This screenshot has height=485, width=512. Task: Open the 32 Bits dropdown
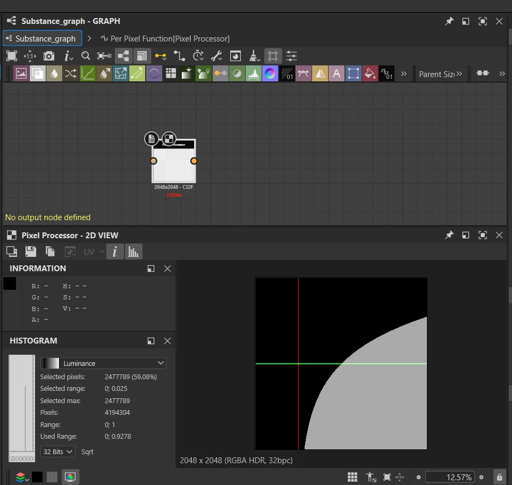[x=57, y=451]
